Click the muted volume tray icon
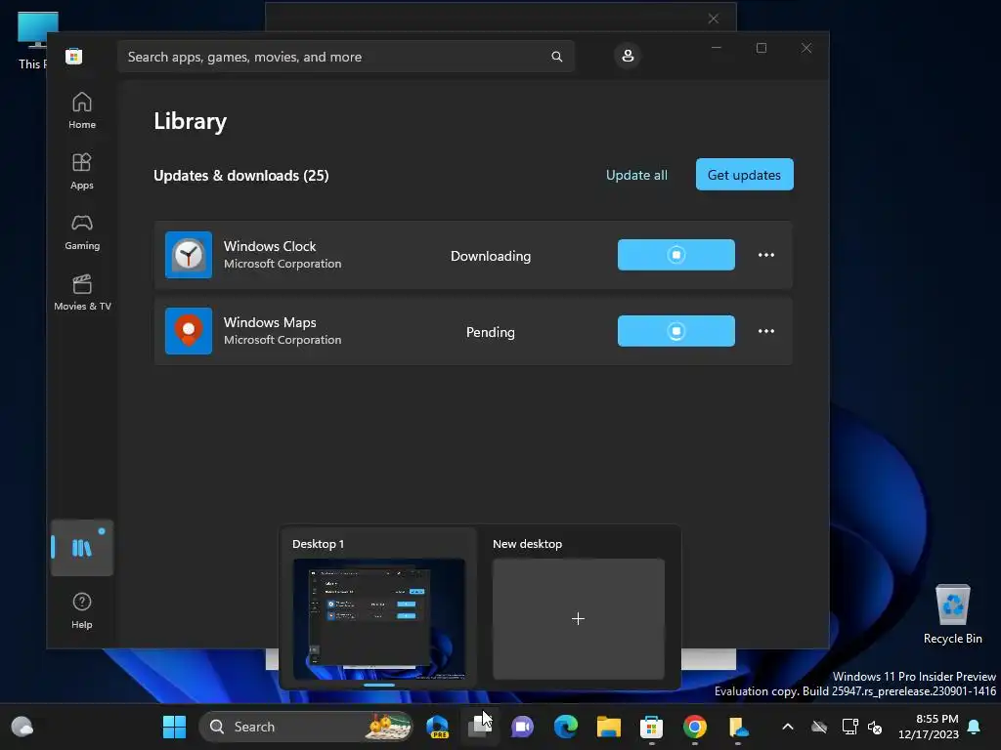1001x750 pixels. click(875, 727)
